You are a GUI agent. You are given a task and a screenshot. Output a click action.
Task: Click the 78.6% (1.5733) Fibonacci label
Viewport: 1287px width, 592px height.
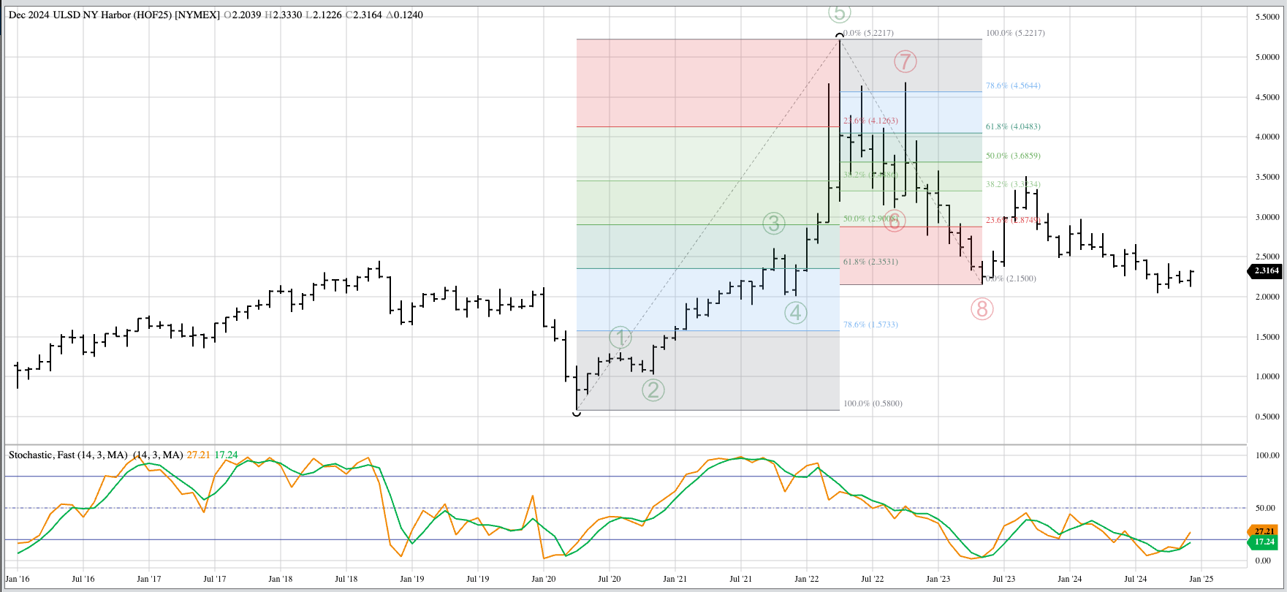point(870,325)
